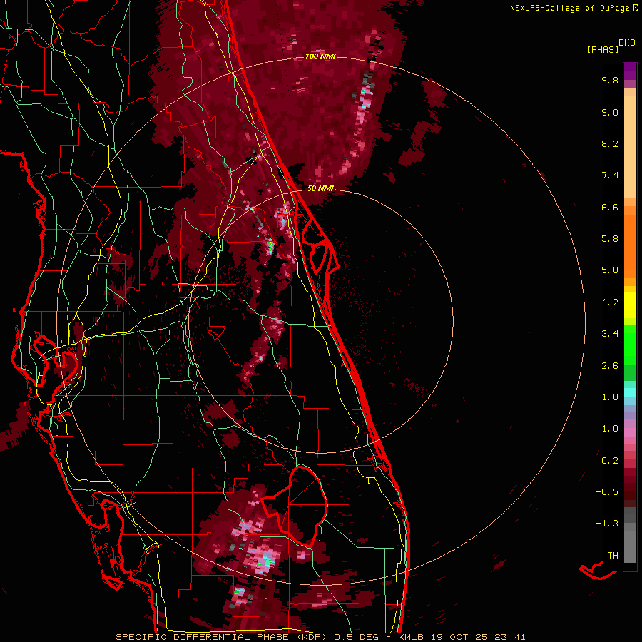Click the 50 NMI range ring label

pos(320,189)
